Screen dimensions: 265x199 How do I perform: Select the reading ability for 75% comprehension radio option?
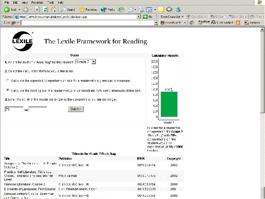click(x=8, y=90)
